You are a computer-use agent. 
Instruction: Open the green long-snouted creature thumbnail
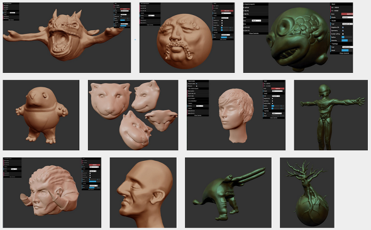[x=228, y=193]
